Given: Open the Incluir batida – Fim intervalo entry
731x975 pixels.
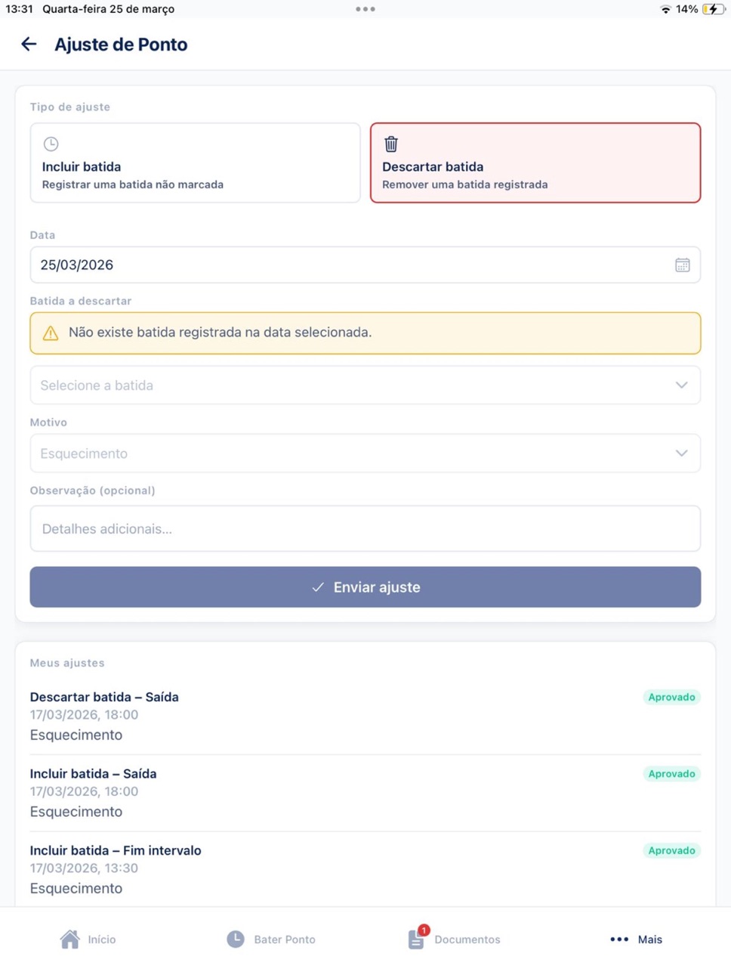Looking at the screenshot, I should (x=365, y=869).
